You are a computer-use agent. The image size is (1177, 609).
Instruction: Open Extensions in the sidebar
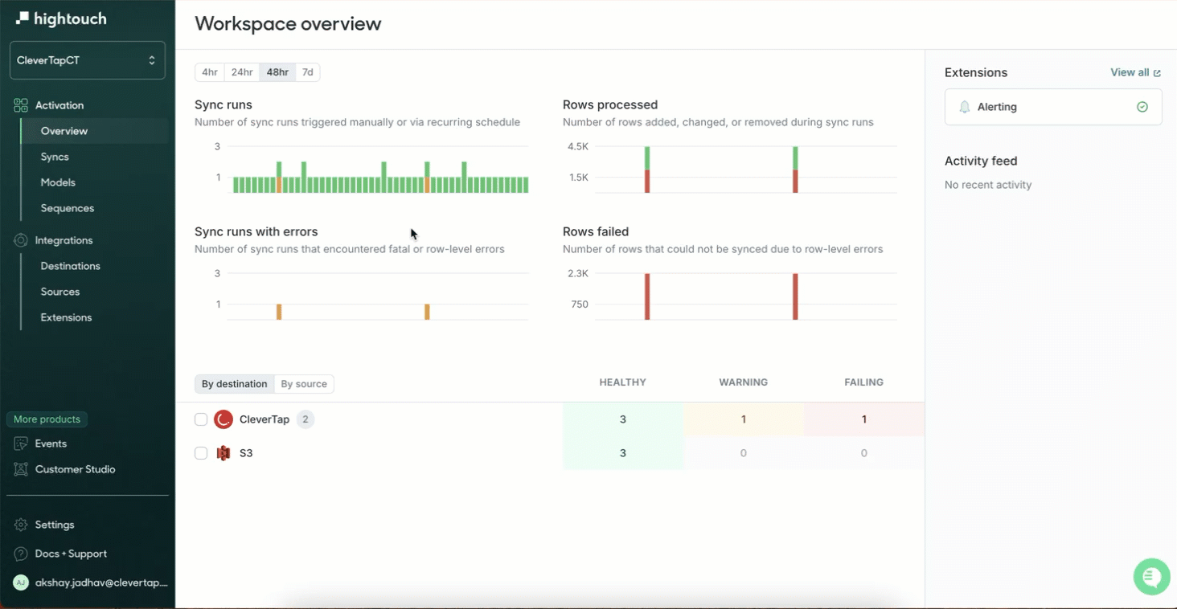tap(66, 317)
